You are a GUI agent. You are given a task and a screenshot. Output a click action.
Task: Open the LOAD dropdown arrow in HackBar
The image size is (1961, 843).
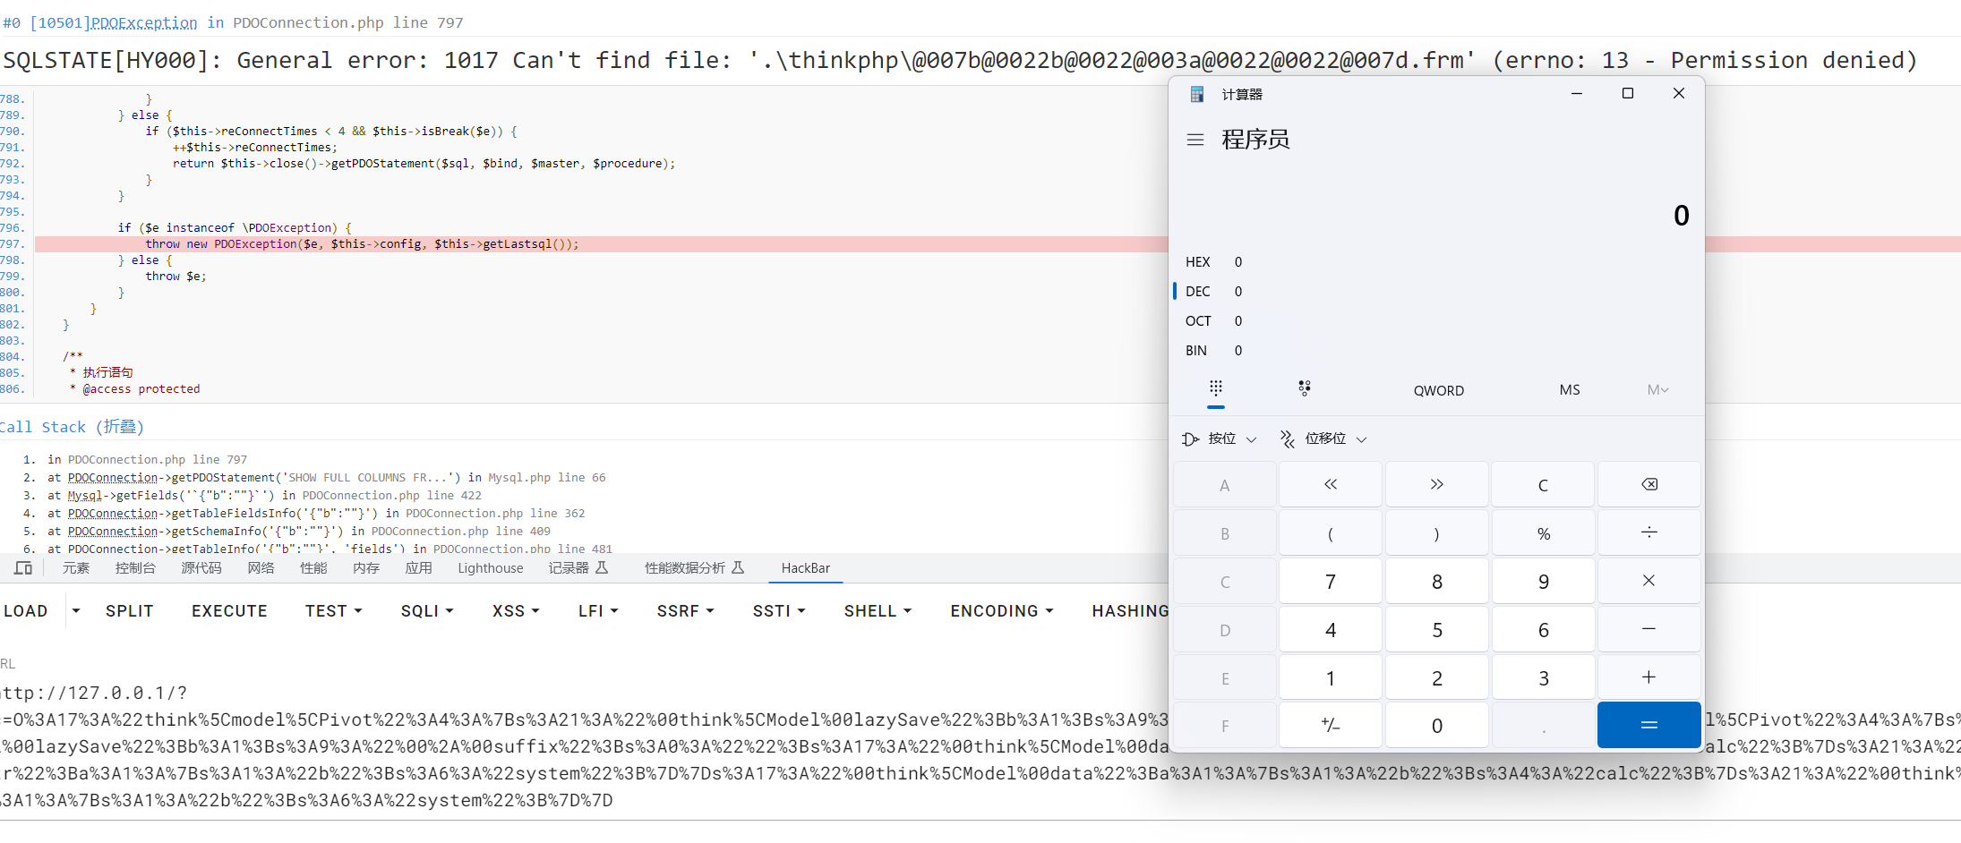76,610
